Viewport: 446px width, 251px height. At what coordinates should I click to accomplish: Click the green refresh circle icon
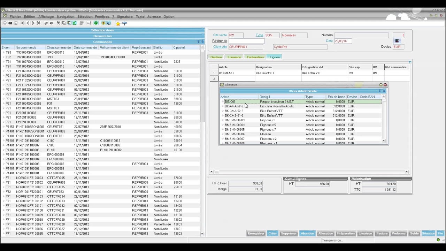(96, 23)
